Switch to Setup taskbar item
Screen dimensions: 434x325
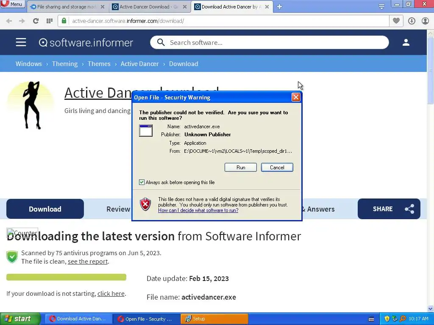point(214,319)
